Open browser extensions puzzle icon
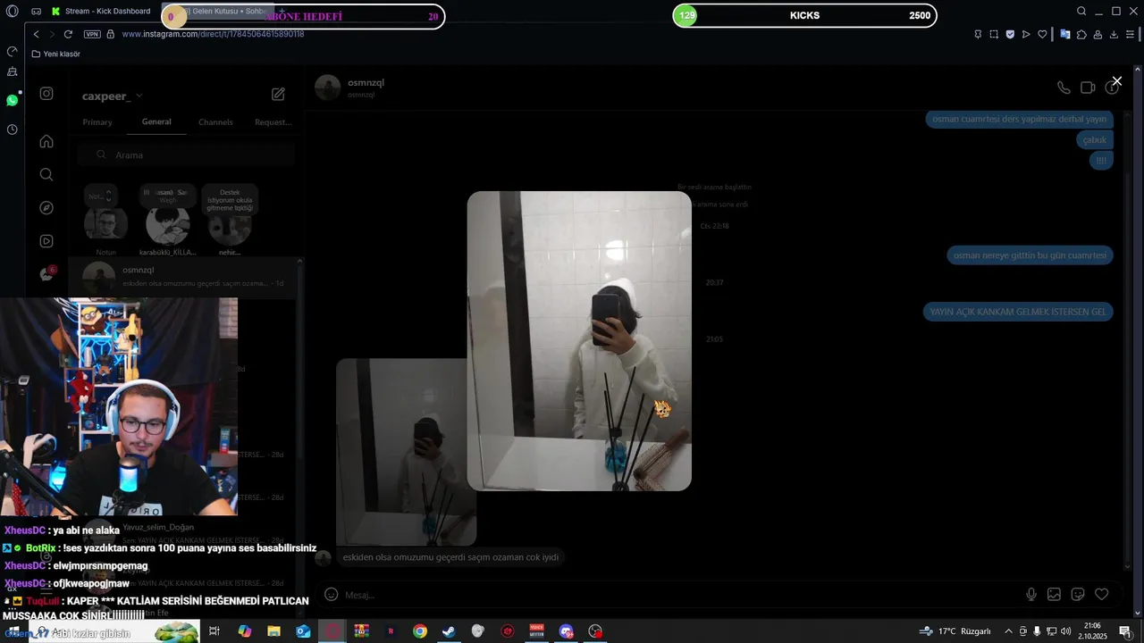This screenshot has width=1144, height=643. coord(1081,34)
